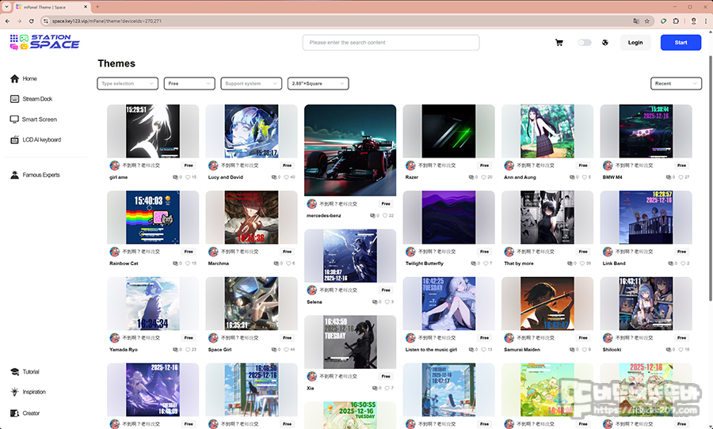Open comments icon on Razer theme

pyautogui.click(x=473, y=177)
